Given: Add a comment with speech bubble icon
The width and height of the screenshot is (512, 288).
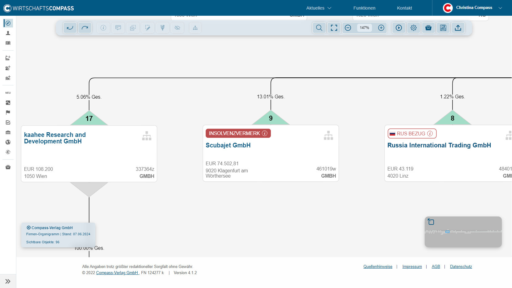Looking at the screenshot, I should (x=118, y=28).
